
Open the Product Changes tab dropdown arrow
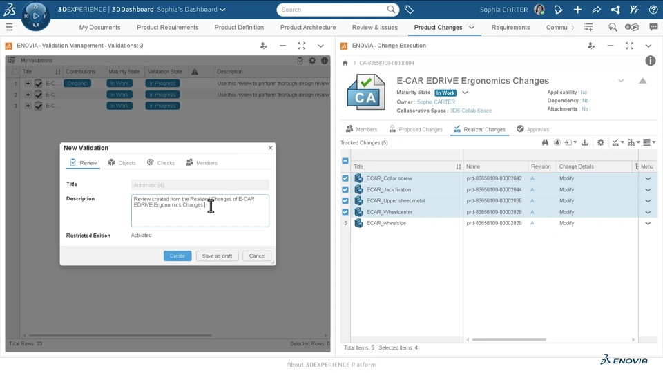tap(472, 27)
